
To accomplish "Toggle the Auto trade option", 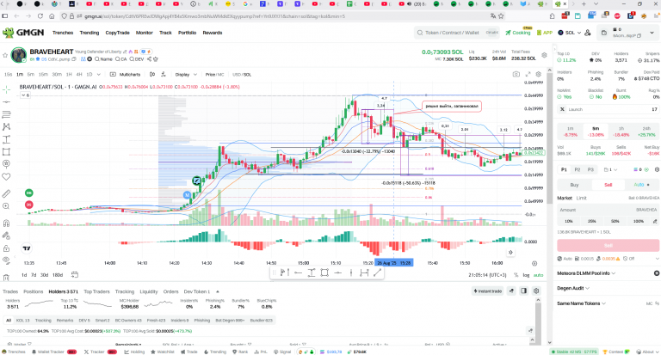I will [x=641, y=185].
